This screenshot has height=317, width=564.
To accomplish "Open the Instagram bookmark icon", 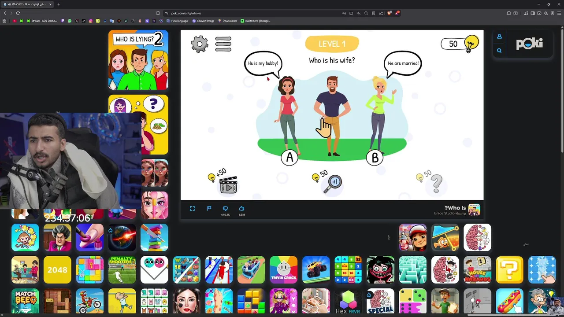I will [91, 21].
